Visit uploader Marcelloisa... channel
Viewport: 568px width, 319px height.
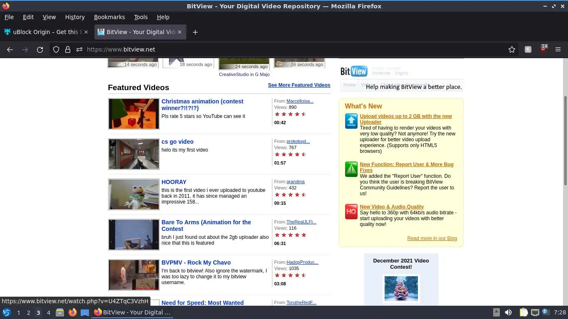tap(300, 101)
